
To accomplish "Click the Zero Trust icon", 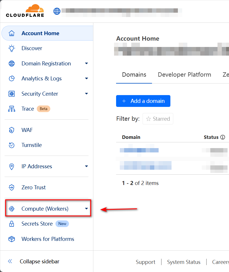I will tap(11, 188).
